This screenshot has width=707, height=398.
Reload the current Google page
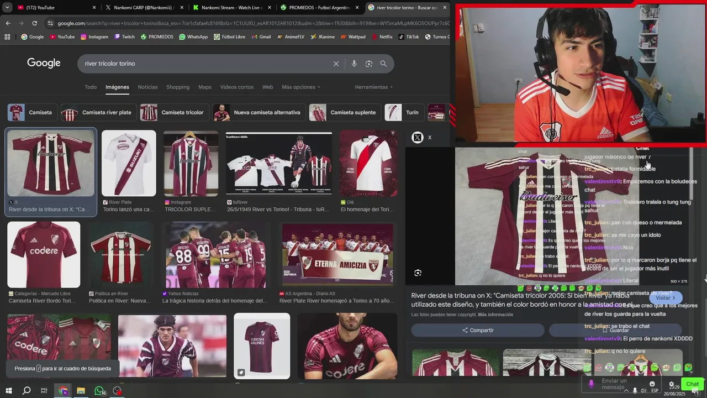coord(34,23)
